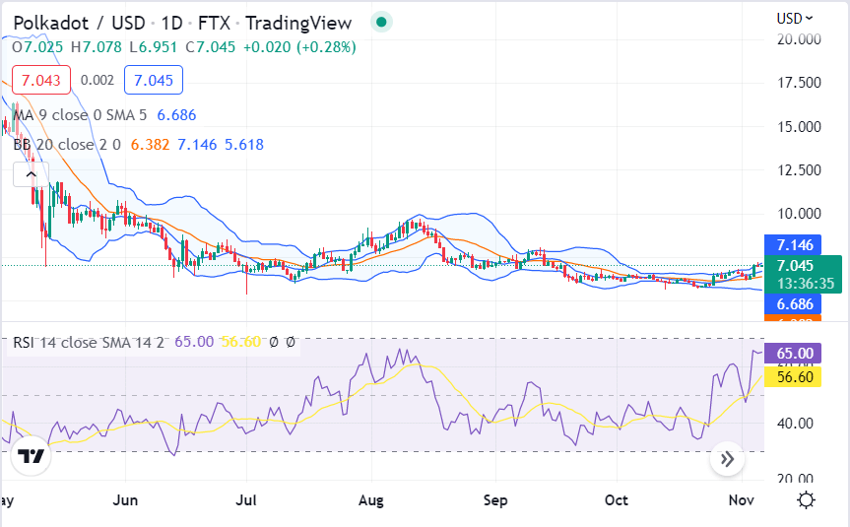Open the USD currency dropdown
This screenshot has height=527, width=850.
click(x=795, y=19)
